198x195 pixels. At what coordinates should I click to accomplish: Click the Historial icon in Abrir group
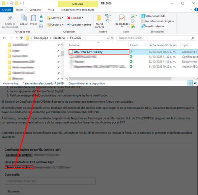(x=133, y=27)
